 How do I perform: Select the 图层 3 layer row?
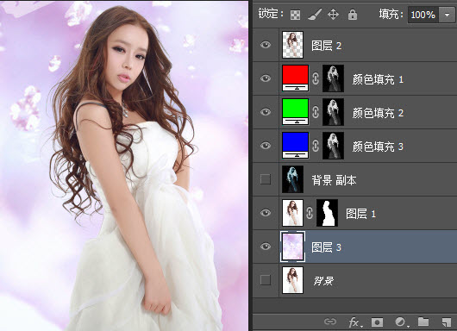(354, 247)
